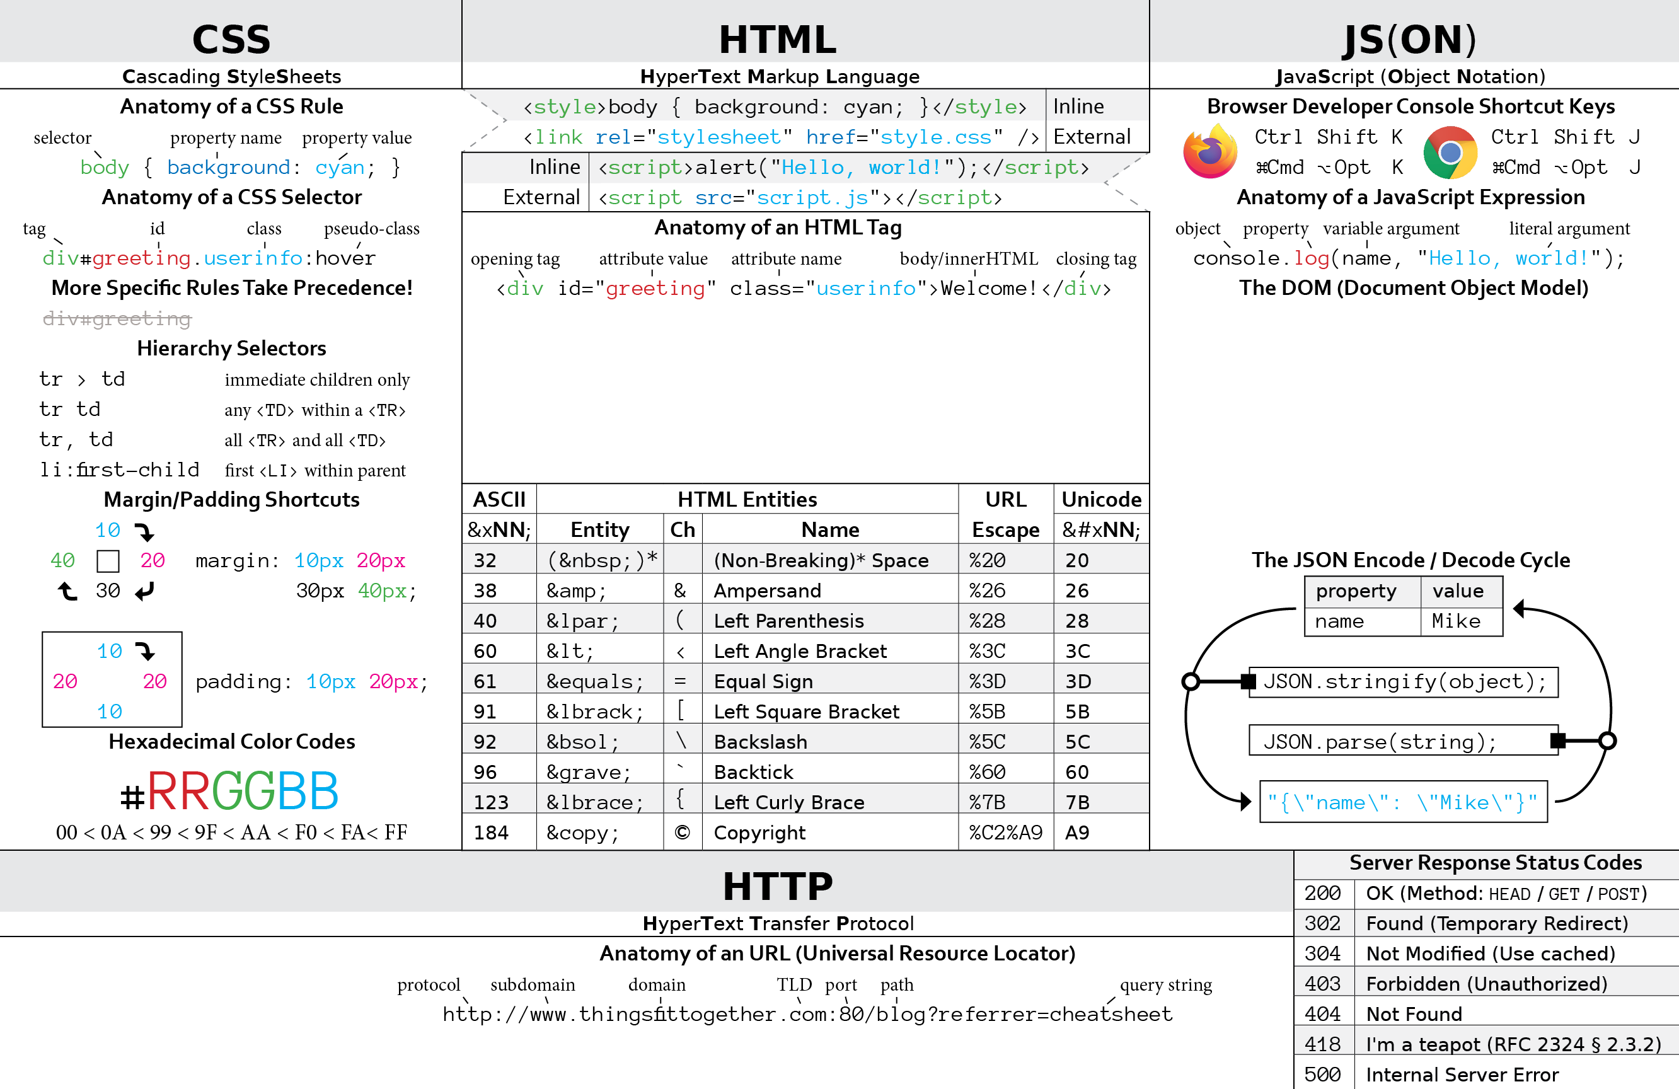The width and height of the screenshot is (1679, 1089).
Task: Click 'immediate children only' description
Action: pos(318,379)
